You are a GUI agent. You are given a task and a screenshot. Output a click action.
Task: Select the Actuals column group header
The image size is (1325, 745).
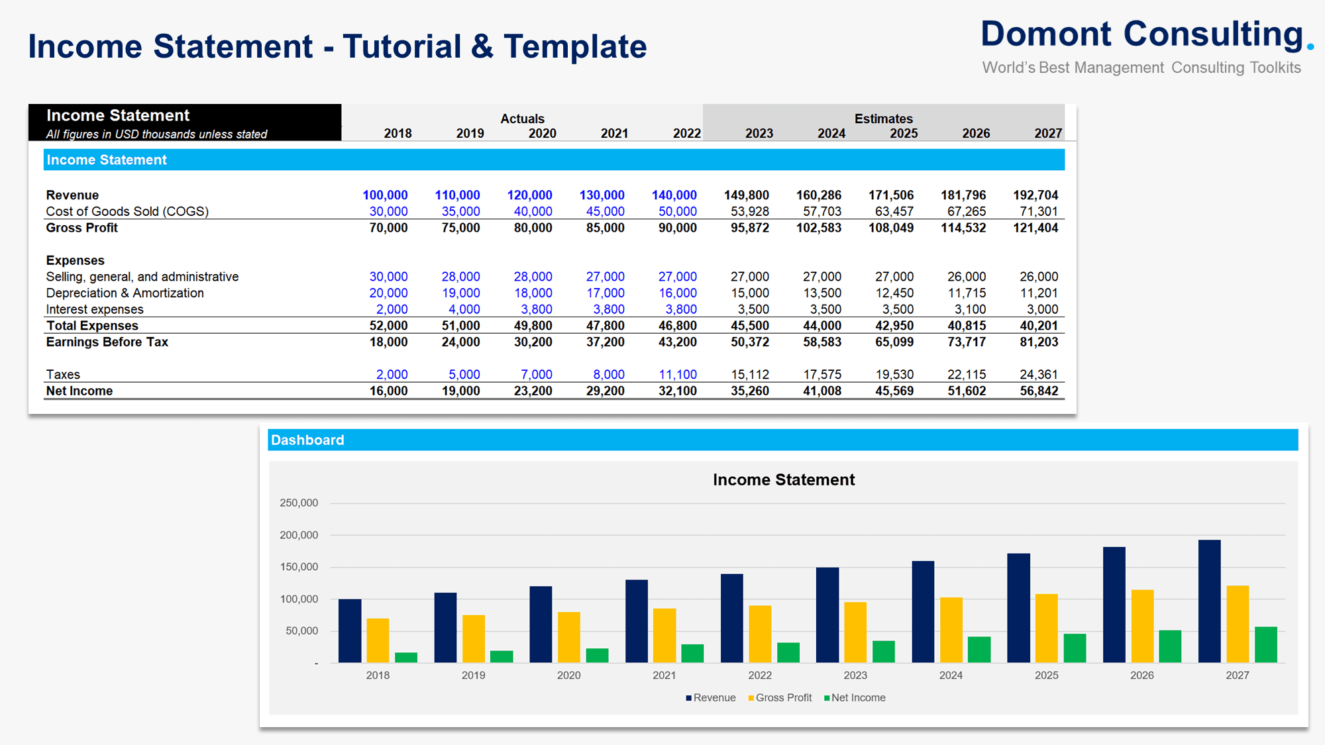(x=523, y=119)
